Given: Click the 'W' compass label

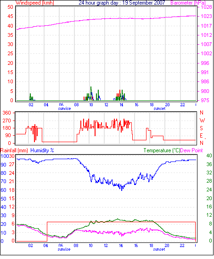Looking at the screenshot, I should point(202,121).
